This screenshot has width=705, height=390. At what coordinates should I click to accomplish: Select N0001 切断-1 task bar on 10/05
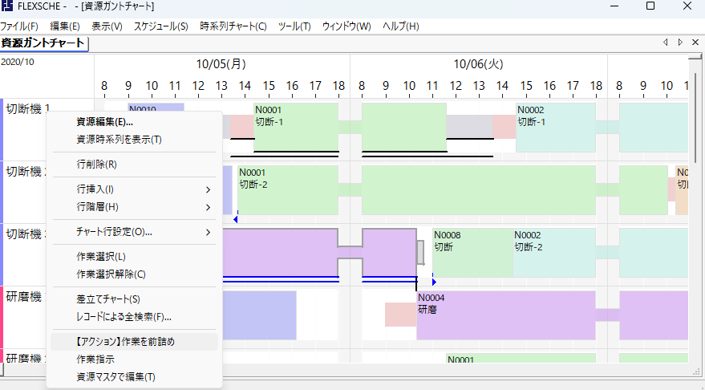click(x=296, y=128)
